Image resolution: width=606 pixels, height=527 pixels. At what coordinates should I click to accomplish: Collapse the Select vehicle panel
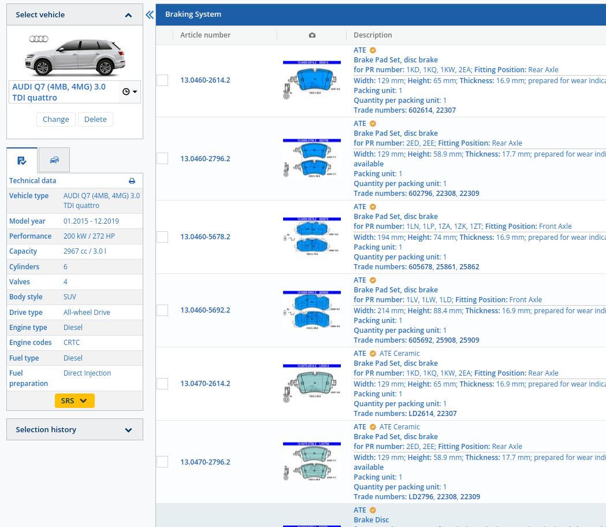pos(128,15)
